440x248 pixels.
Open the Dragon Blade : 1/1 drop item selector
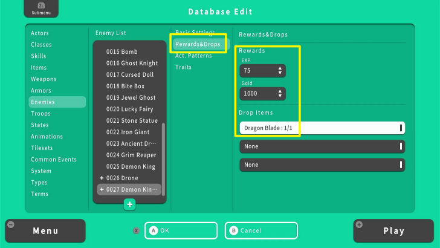tap(322, 128)
